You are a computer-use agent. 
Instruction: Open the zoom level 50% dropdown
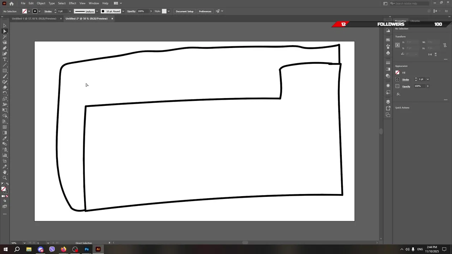point(24,243)
